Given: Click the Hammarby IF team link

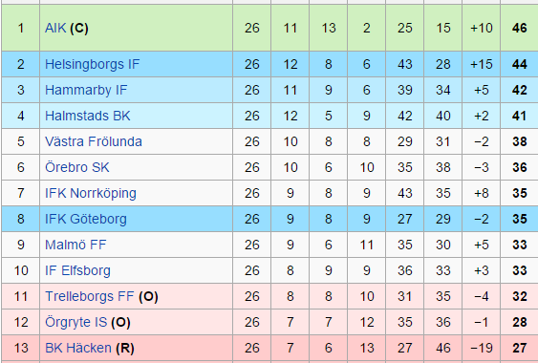Looking at the screenshot, I should point(86,90).
